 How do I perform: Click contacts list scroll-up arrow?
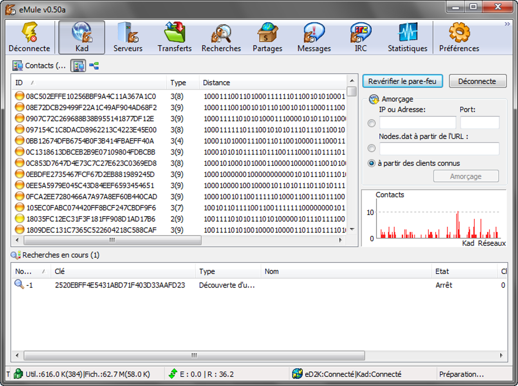(x=352, y=81)
